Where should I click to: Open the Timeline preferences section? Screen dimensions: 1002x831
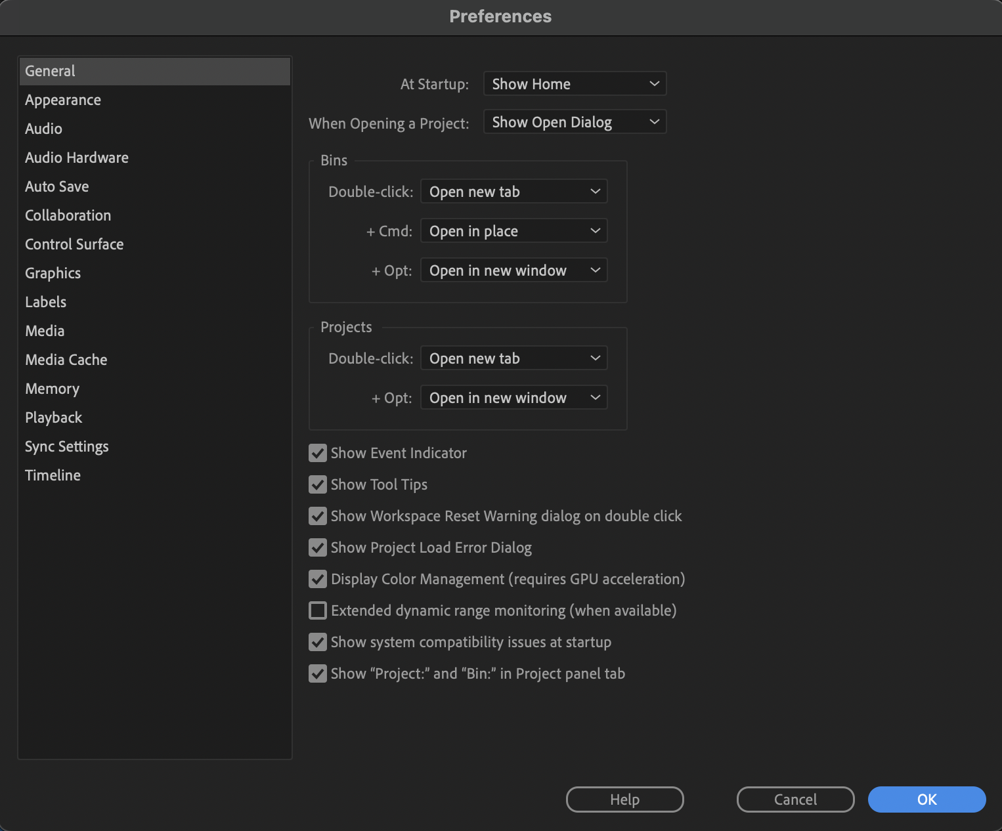pyautogui.click(x=53, y=475)
